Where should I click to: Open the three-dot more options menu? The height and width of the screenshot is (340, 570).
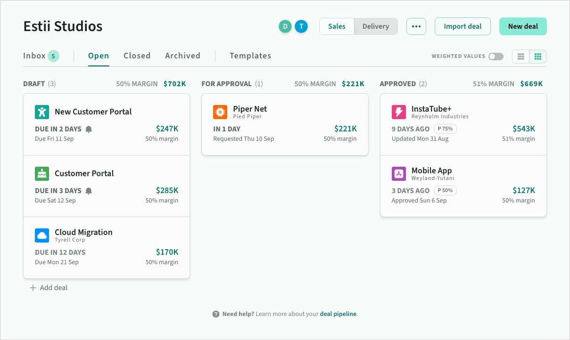click(416, 26)
